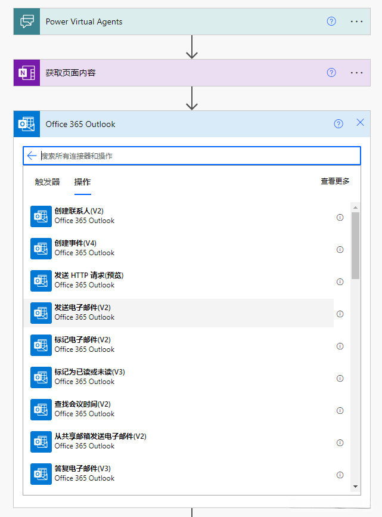Viewport: 382px width, 517px height.
Task: Click the Outlook icon beside 发送 HTTP 请求
Action: click(41, 281)
